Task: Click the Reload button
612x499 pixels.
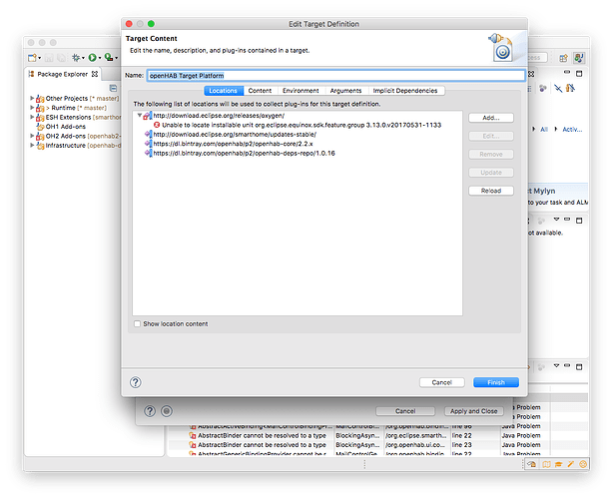Action: point(491,191)
